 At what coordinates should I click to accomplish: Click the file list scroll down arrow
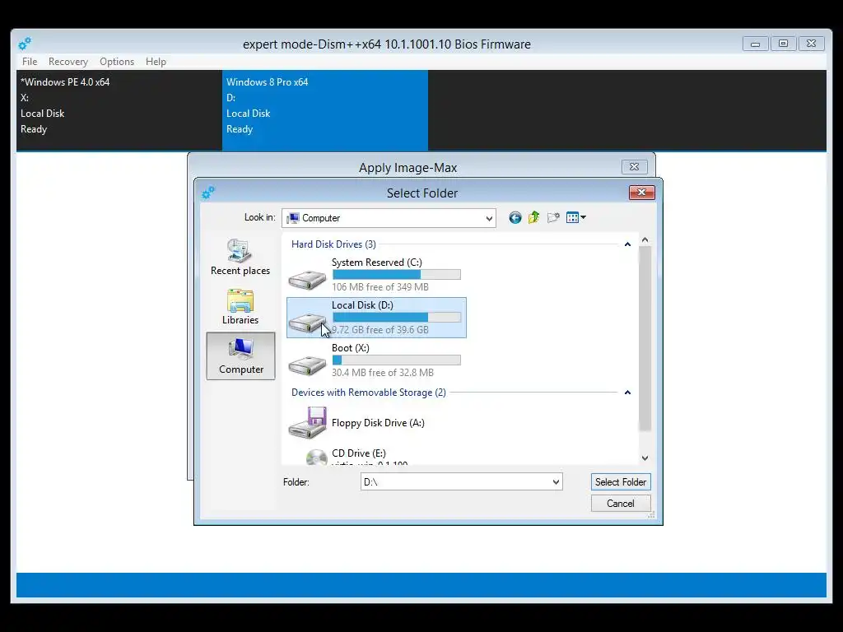(x=645, y=458)
